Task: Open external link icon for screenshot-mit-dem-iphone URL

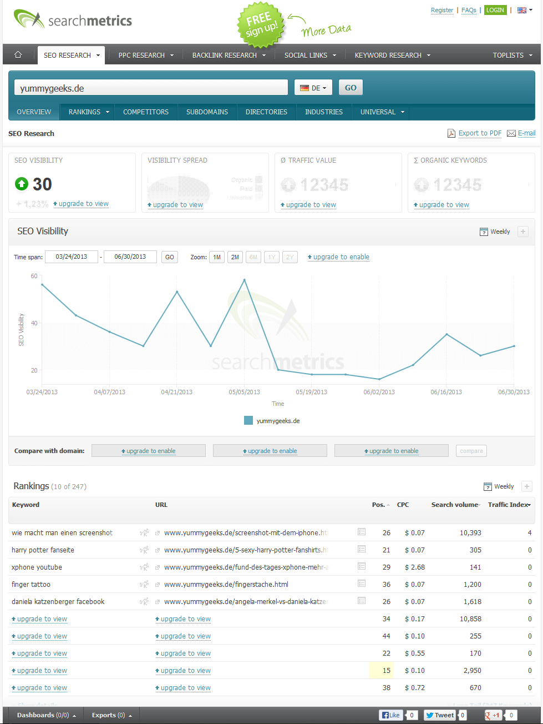Action: [x=158, y=533]
